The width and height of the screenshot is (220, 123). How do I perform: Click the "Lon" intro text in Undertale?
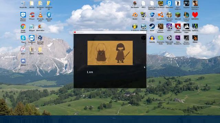[90, 72]
